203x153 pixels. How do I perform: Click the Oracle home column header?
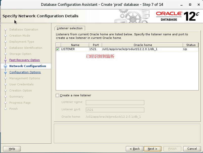tap(143, 45)
